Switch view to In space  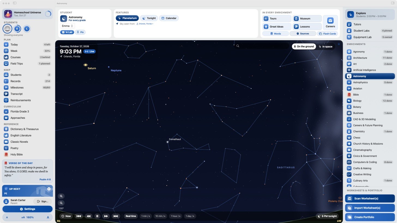pyautogui.click(x=326, y=47)
